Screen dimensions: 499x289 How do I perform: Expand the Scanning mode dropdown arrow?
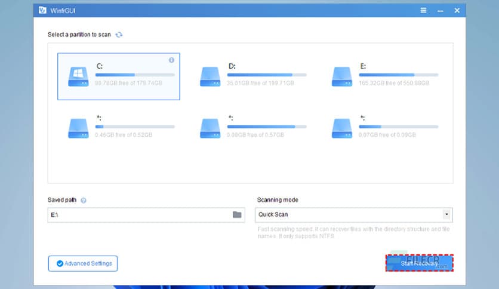446,214
